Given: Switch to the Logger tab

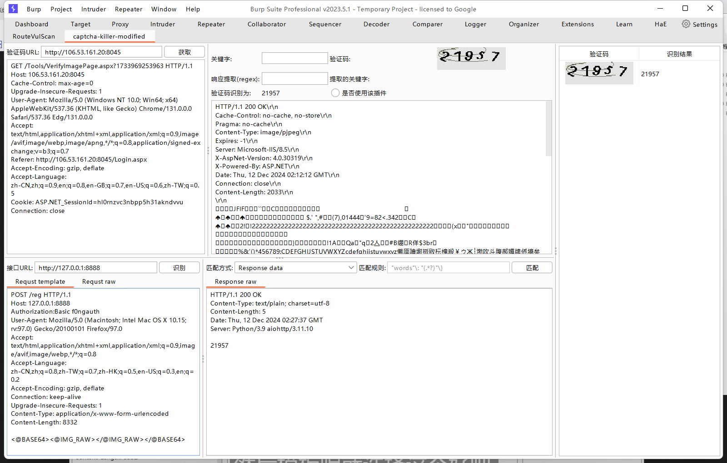Looking at the screenshot, I should pyautogui.click(x=475, y=24).
